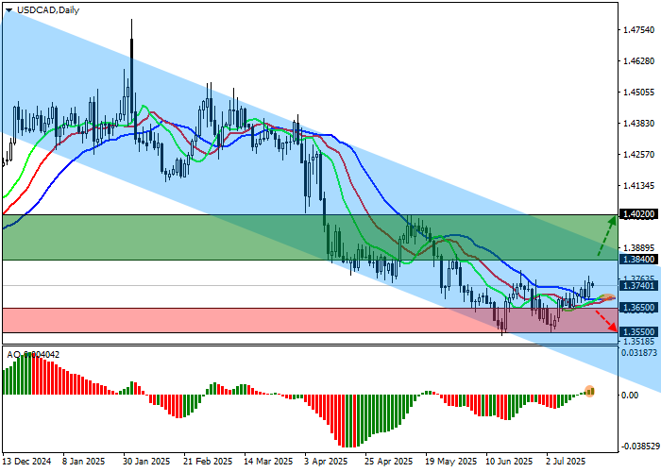The image size is (661, 472).
Task: Click the 1.42570 price axis value
Action: (639, 155)
